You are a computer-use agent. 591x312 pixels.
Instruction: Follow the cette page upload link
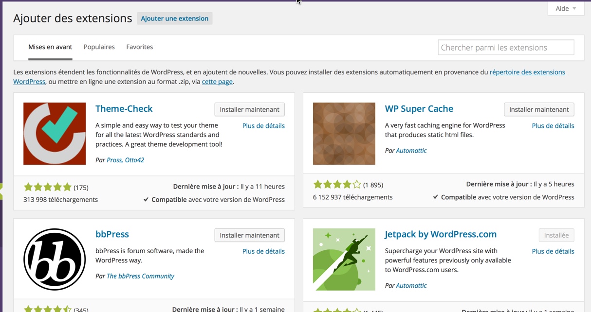pyautogui.click(x=217, y=82)
